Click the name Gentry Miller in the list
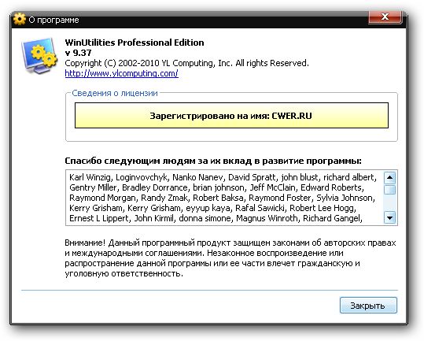Screen dimensions: 424x341 [x=93, y=187]
